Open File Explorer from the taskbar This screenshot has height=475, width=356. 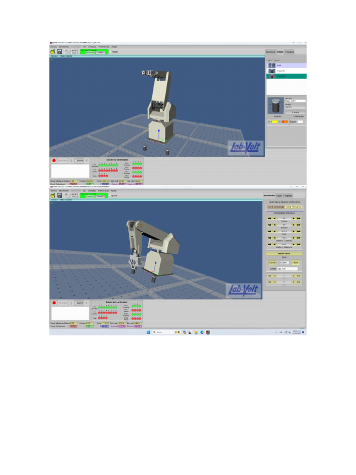pos(196,332)
